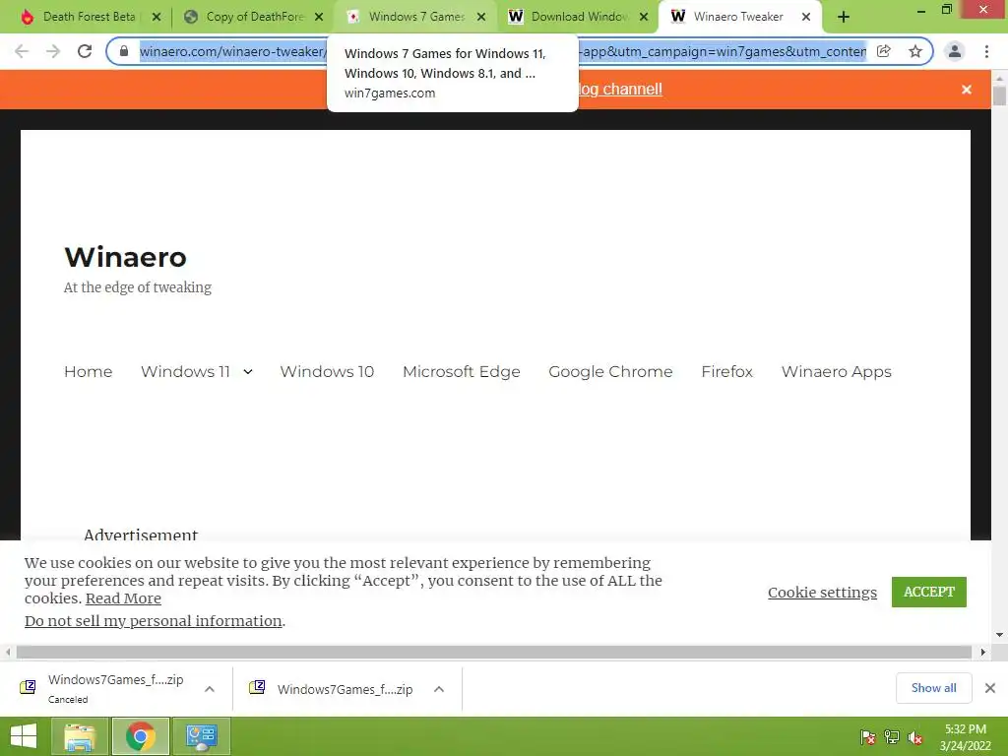Screen dimensions: 1008x756
Task: Open the Chrome three-dot menu
Action: tap(986, 51)
